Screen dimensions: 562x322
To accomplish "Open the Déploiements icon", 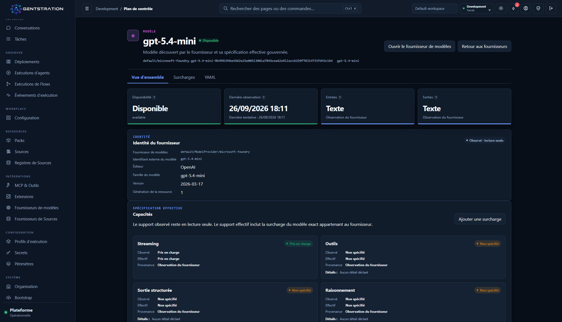I will coord(8,62).
